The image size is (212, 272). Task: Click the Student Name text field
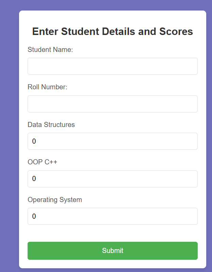click(x=113, y=66)
